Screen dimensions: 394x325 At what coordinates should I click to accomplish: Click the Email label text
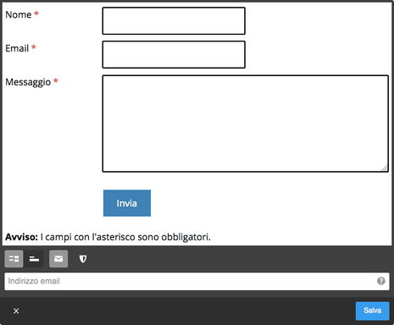17,48
